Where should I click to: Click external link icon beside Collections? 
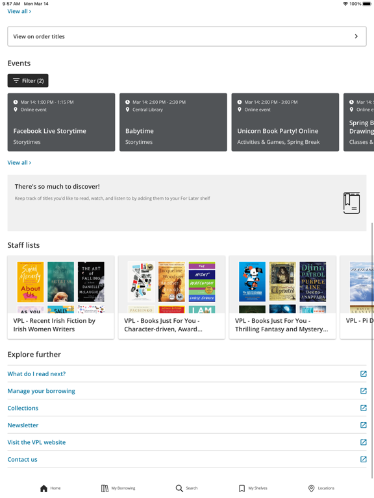point(363,408)
